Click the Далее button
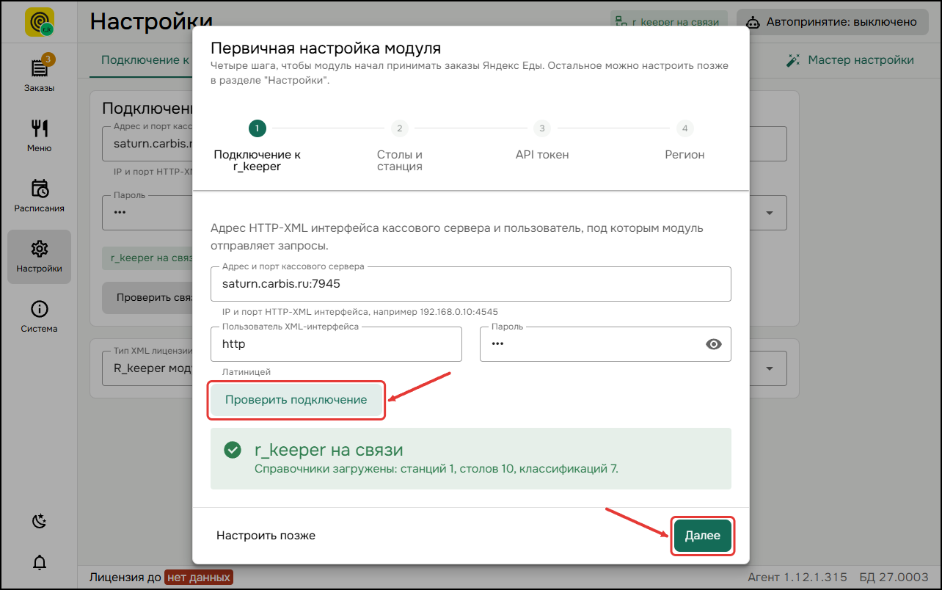The image size is (942, 590). tap(703, 536)
